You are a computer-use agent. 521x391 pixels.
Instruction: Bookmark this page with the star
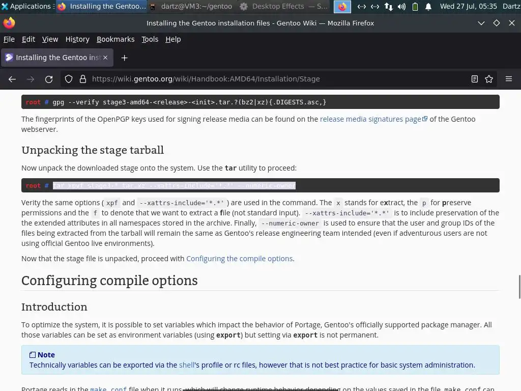point(489,79)
